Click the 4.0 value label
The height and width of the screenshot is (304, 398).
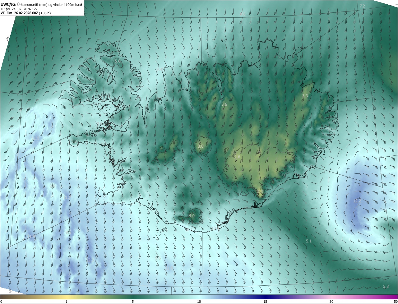[192, 216]
